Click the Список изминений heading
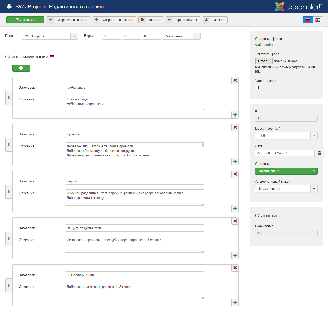The image size is (328, 313). (x=27, y=57)
